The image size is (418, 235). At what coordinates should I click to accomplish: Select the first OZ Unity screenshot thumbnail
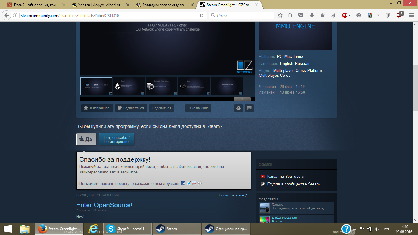pos(96,86)
